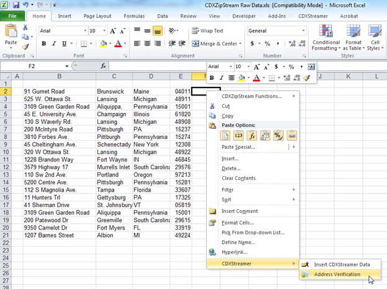The width and height of the screenshot is (387, 289).
Task: Toggle ribbon Align Text Left button
Action: click(x=137, y=43)
